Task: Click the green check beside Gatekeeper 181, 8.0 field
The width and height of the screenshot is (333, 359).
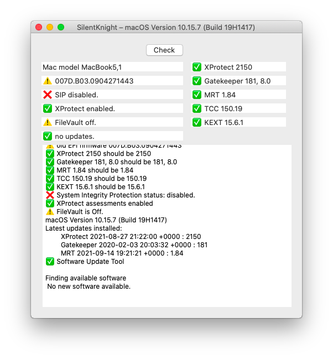Action: click(197, 81)
